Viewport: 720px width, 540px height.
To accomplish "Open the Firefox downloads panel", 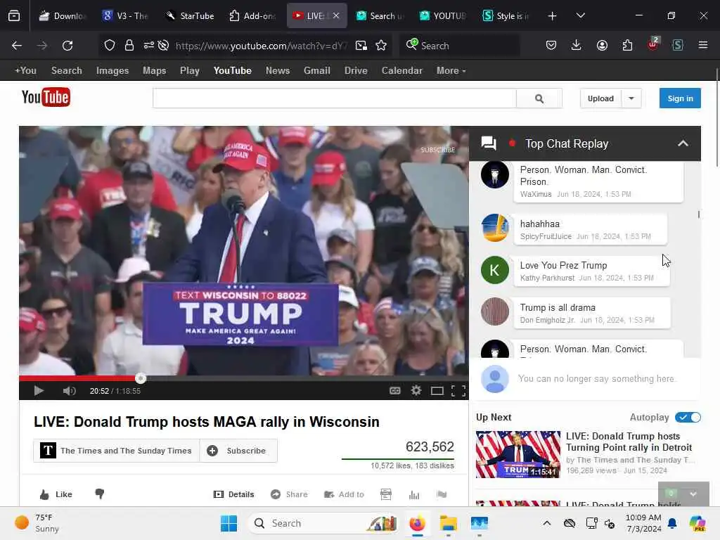I will click(577, 46).
